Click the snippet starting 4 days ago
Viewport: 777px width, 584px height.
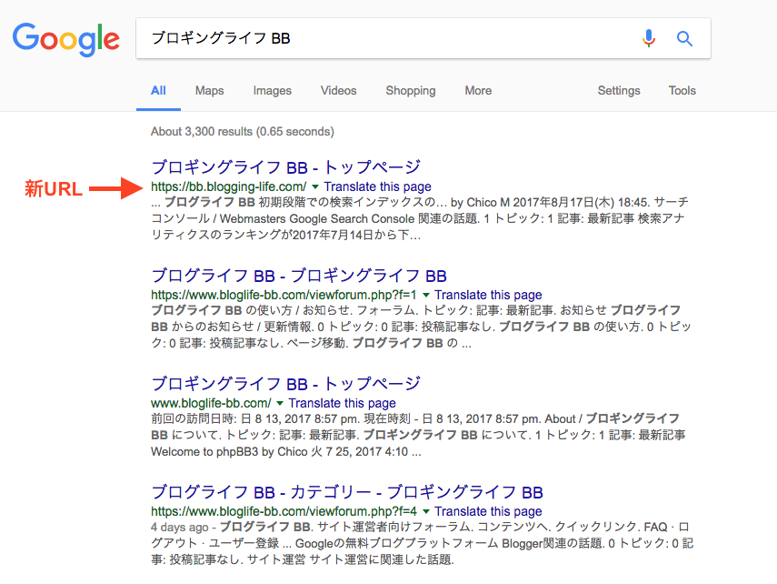pos(423,543)
